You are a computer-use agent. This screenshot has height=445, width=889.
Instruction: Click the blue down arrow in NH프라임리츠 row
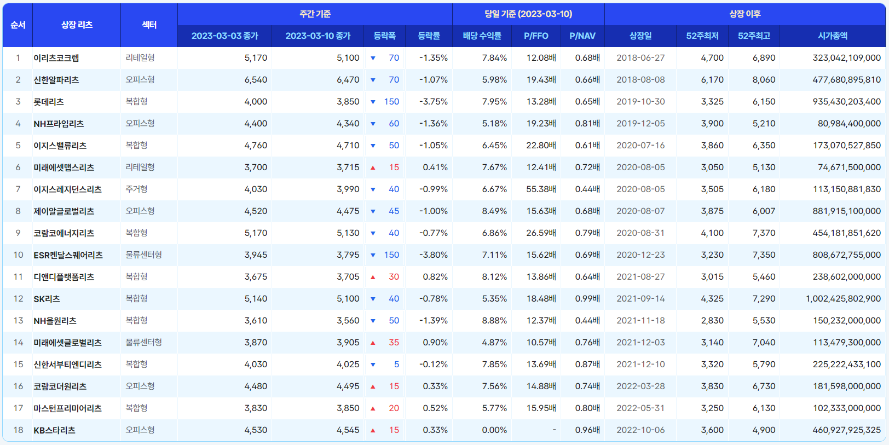[373, 124]
